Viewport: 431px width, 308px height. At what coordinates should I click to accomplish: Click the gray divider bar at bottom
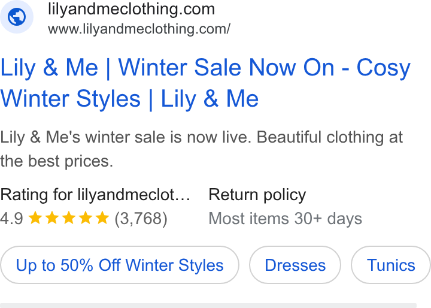pyautogui.click(x=208, y=306)
